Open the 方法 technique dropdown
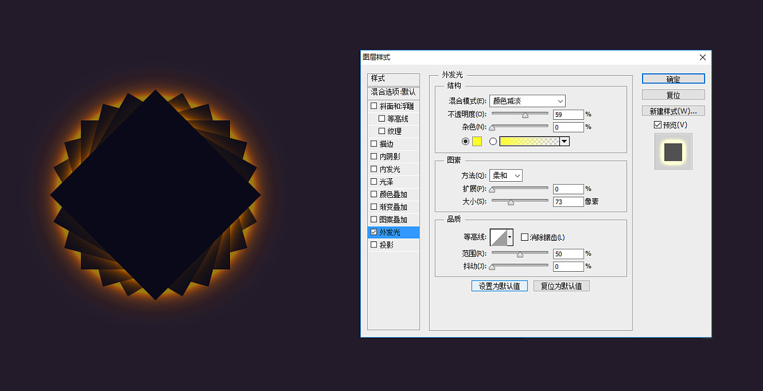Image resolution: width=763 pixels, height=391 pixels. coord(505,176)
